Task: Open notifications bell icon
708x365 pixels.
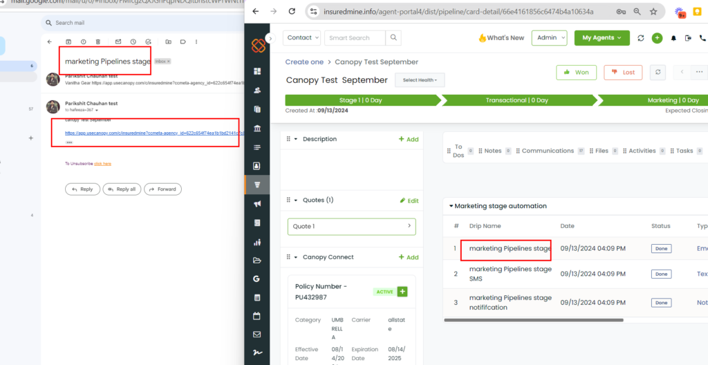Action: (673, 39)
